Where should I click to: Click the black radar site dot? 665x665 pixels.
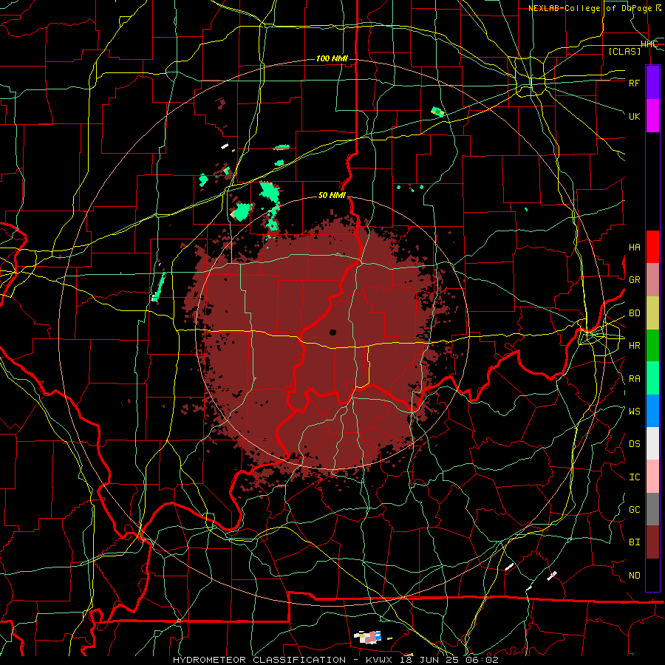click(333, 332)
